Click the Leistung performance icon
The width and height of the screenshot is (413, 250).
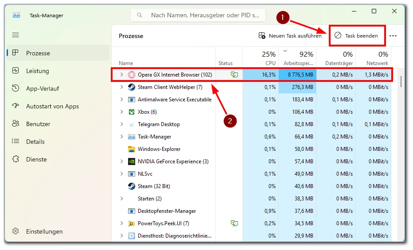coord(16,70)
